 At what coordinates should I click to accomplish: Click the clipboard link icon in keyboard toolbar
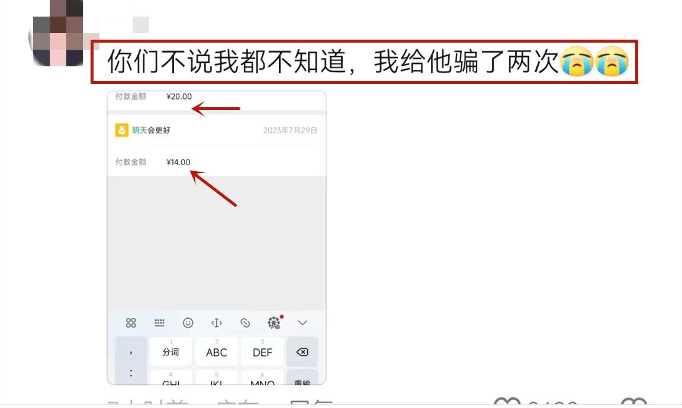point(245,323)
